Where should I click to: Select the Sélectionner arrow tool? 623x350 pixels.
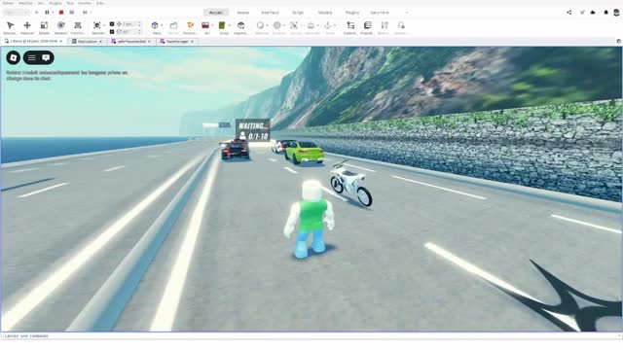11,26
